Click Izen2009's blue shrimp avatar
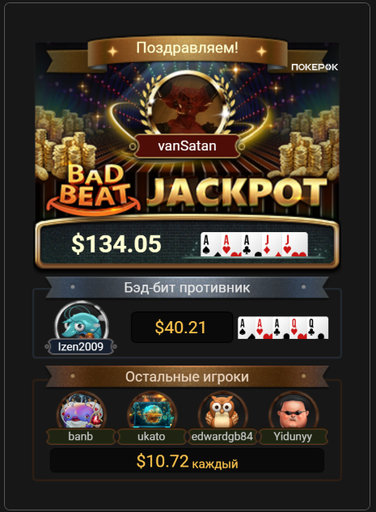The image size is (376, 512). [81, 321]
